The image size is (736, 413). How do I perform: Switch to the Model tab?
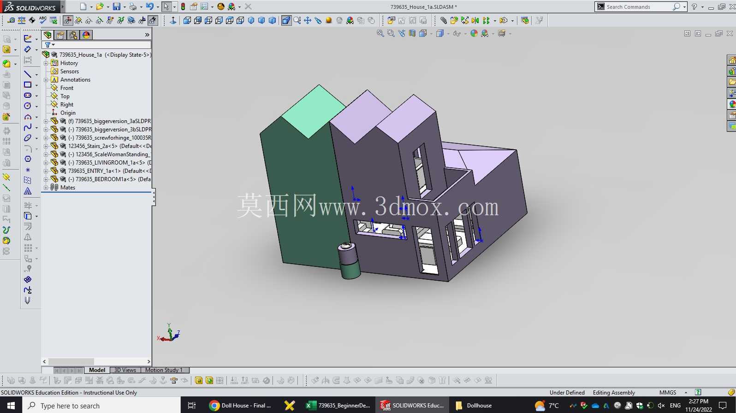pos(97,370)
